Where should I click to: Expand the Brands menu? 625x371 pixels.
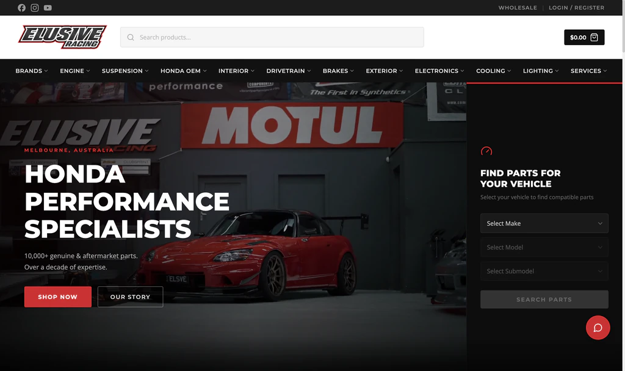coord(32,71)
